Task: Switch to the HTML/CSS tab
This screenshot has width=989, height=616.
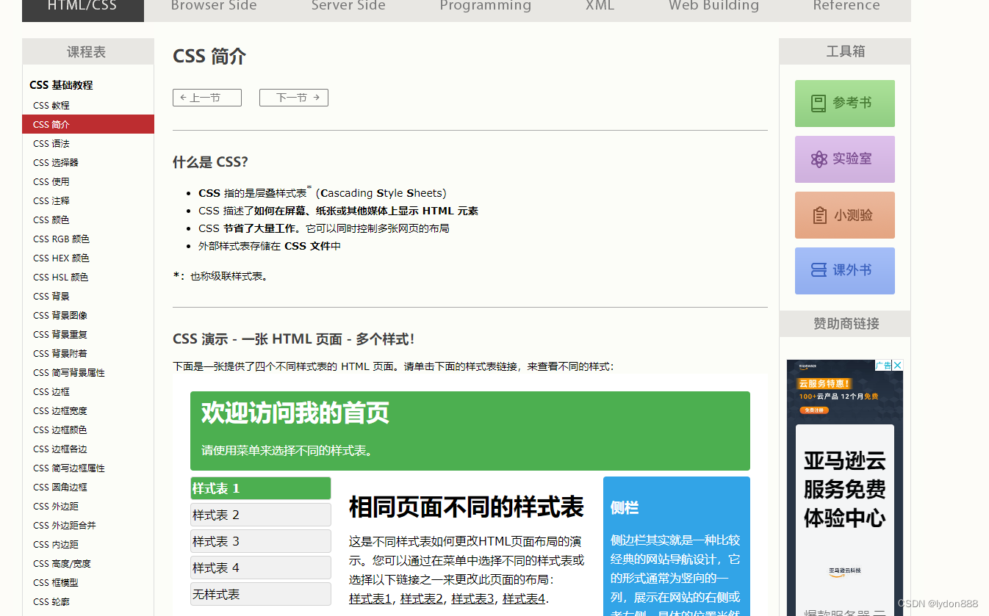Action: (x=83, y=6)
